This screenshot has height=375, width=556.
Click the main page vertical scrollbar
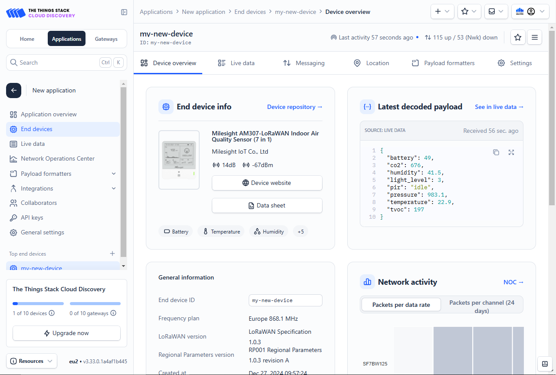pyautogui.click(x=552, y=117)
